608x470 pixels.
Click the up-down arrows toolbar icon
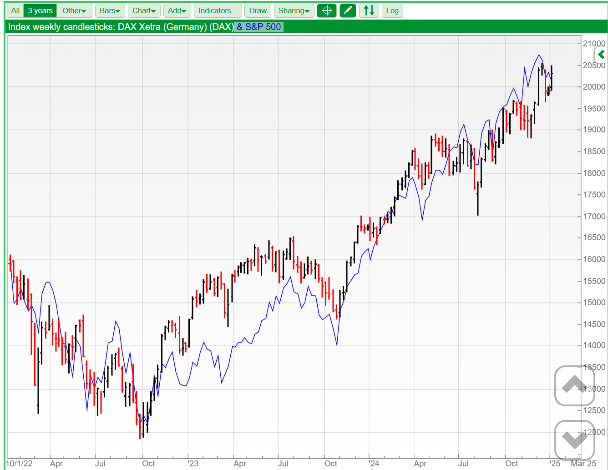[x=369, y=10]
